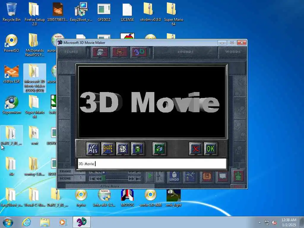Open the Windows Start menu
This screenshot has width=304, height=228.
click(x=8, y=222)
